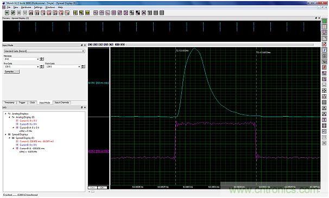The width and height of the screenshot is (329, 198).
Task: Open the Standard Gate (Record) mode dropdown
Action: 45,51
